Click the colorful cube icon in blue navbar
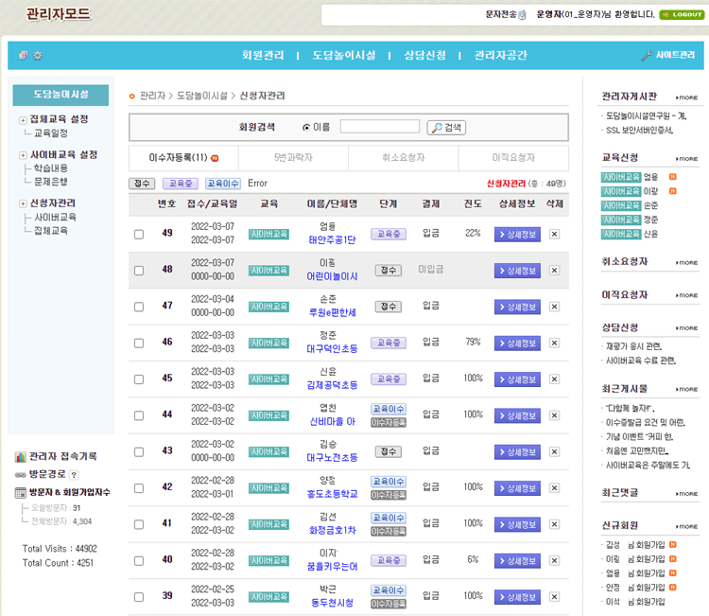The image size is (709, 616). (x=23, y=55)
